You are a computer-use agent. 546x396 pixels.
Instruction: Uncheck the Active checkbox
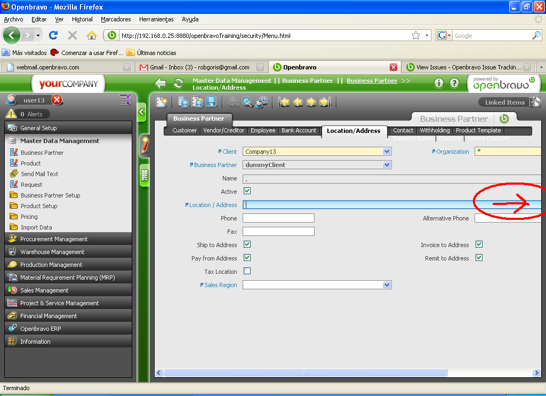[x=247, y=191]
